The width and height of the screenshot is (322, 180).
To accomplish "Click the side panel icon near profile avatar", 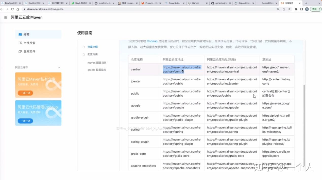I will coord(302,9).
